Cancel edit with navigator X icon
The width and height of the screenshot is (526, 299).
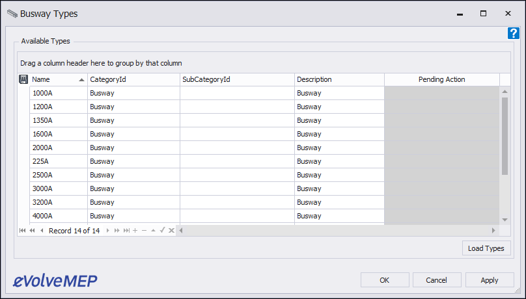pyautogui.click(x=171, y=230)
